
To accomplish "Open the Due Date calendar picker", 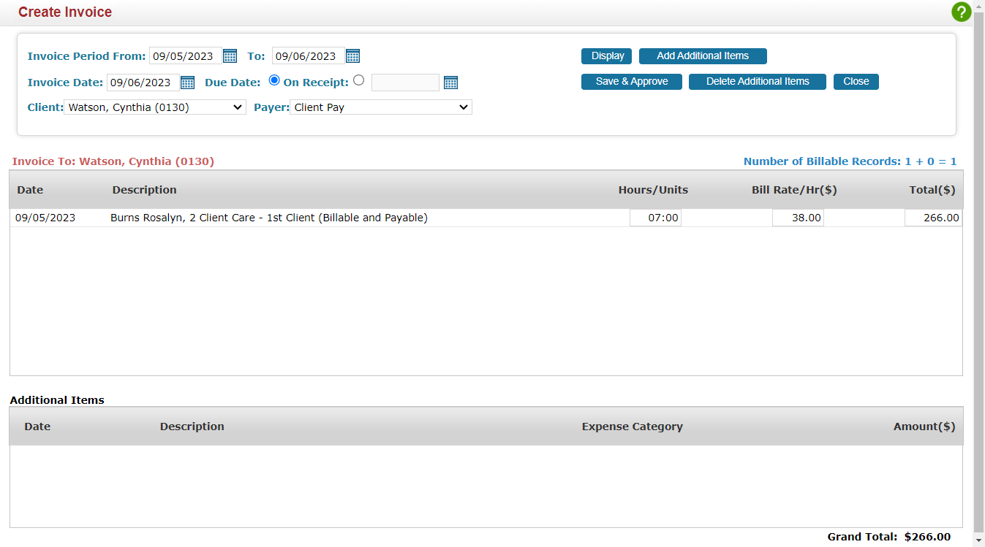I will point(450,82).
